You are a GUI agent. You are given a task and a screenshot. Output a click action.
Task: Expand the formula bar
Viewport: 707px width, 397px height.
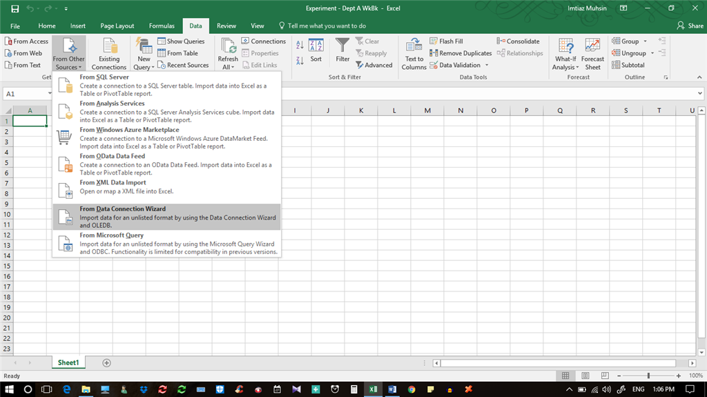pos(700,93)
